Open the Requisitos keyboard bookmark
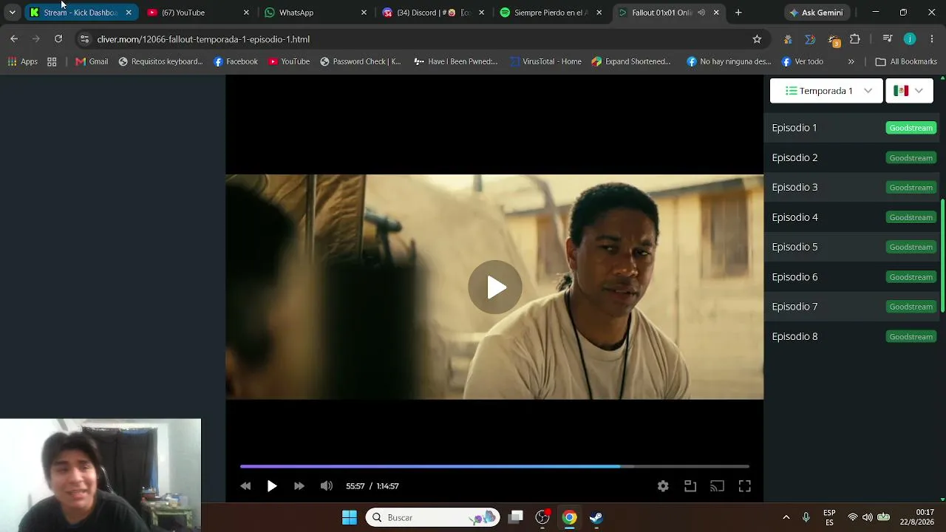946x532 pixels. click(160, 61)
